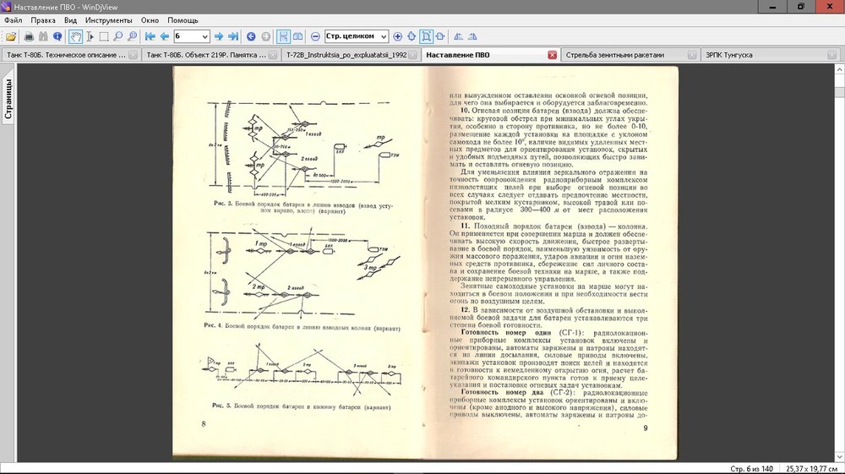Toggle facing pages layout
845x474 pixels.
point(297,36)
